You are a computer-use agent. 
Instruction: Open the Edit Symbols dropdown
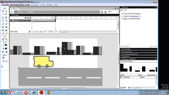click(106, 12)
